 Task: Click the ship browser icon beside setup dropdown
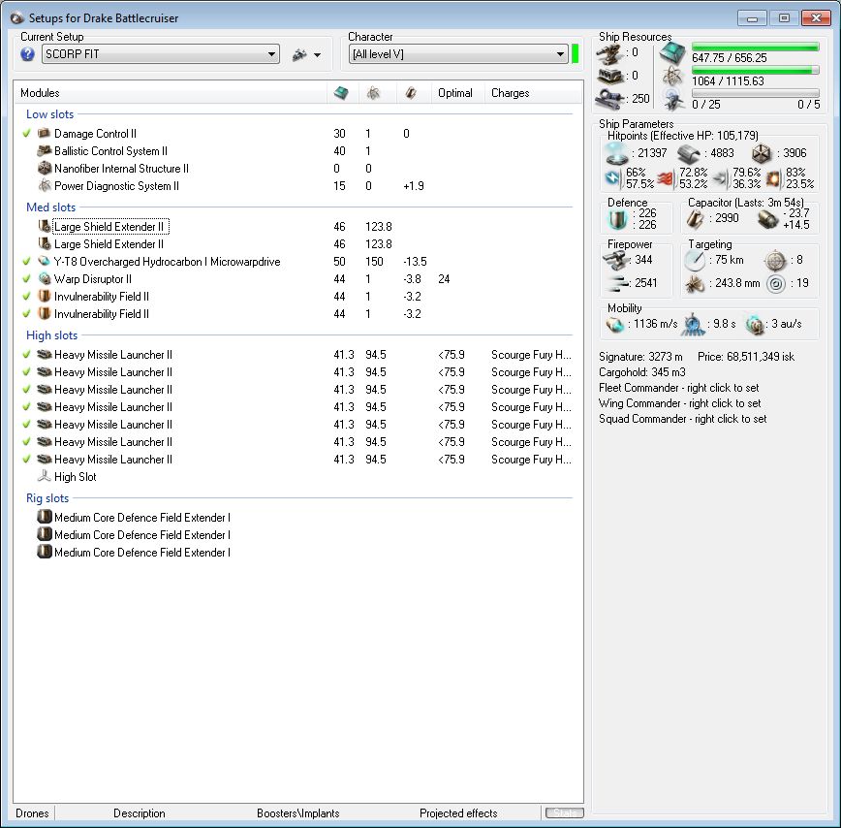pos(299,54)
